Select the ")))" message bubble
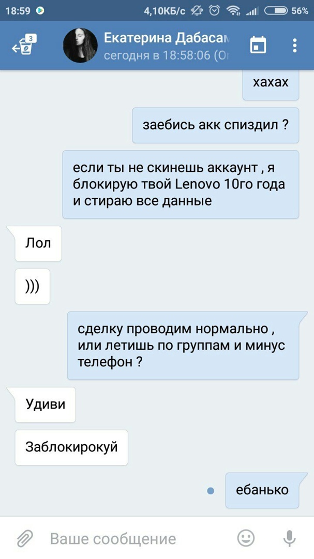The height and width of the screenshot is (559, 314). 33,286
